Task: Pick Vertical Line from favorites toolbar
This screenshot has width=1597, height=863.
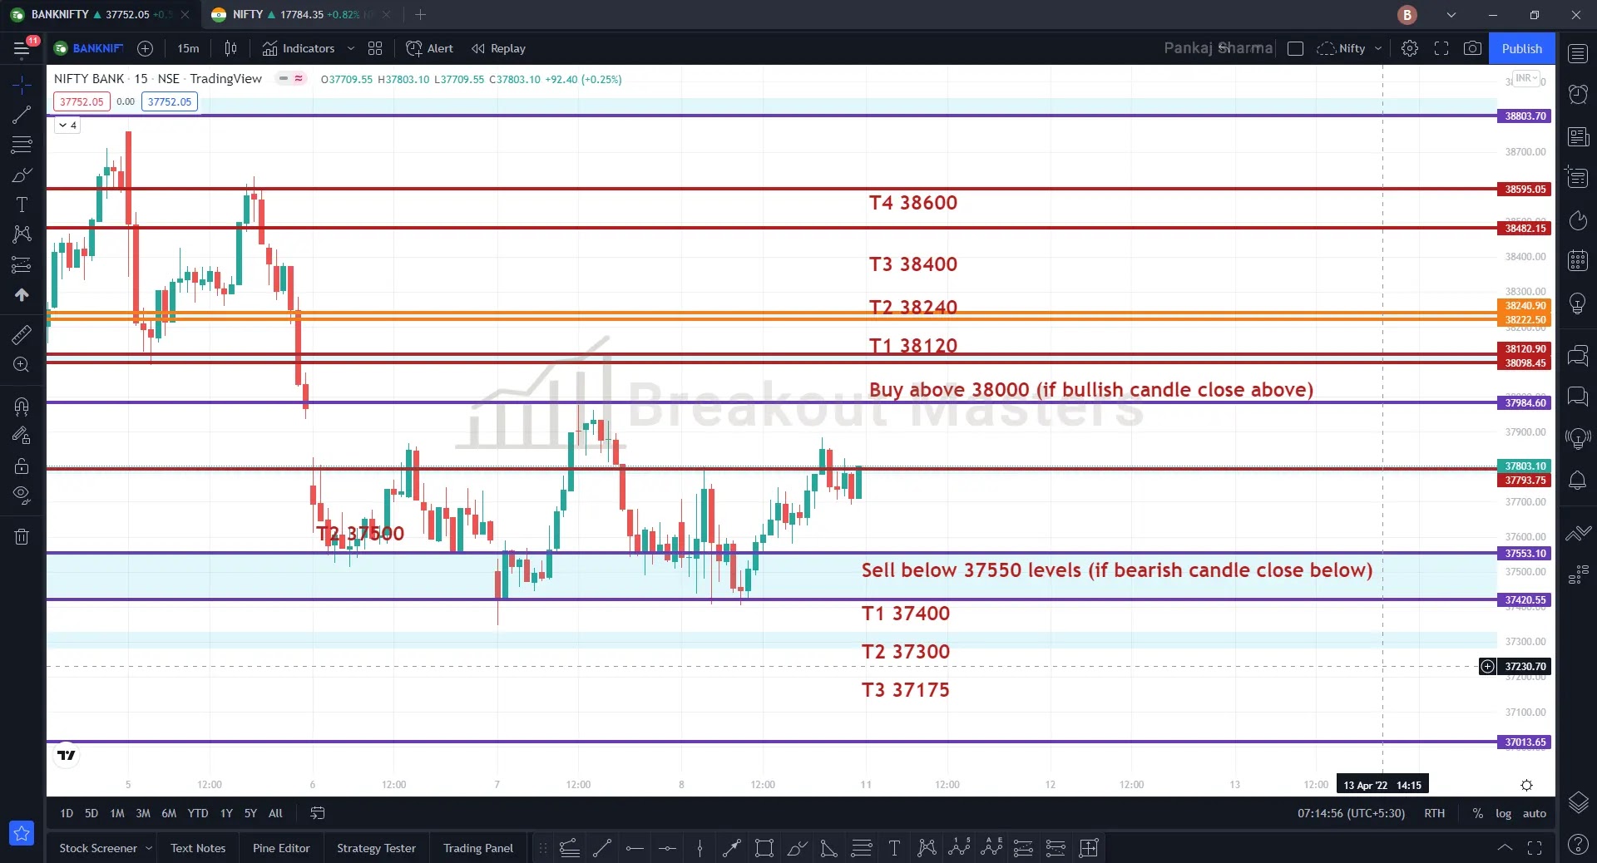Action: click(700, 848)
